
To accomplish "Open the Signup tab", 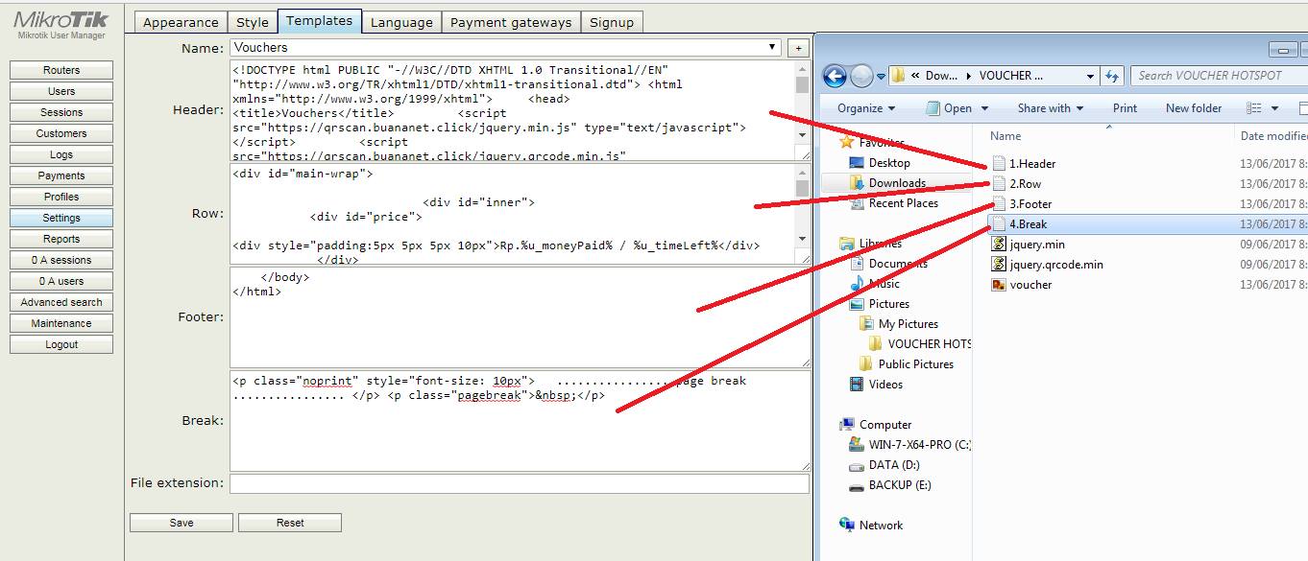I will click(x=612, y=22).
